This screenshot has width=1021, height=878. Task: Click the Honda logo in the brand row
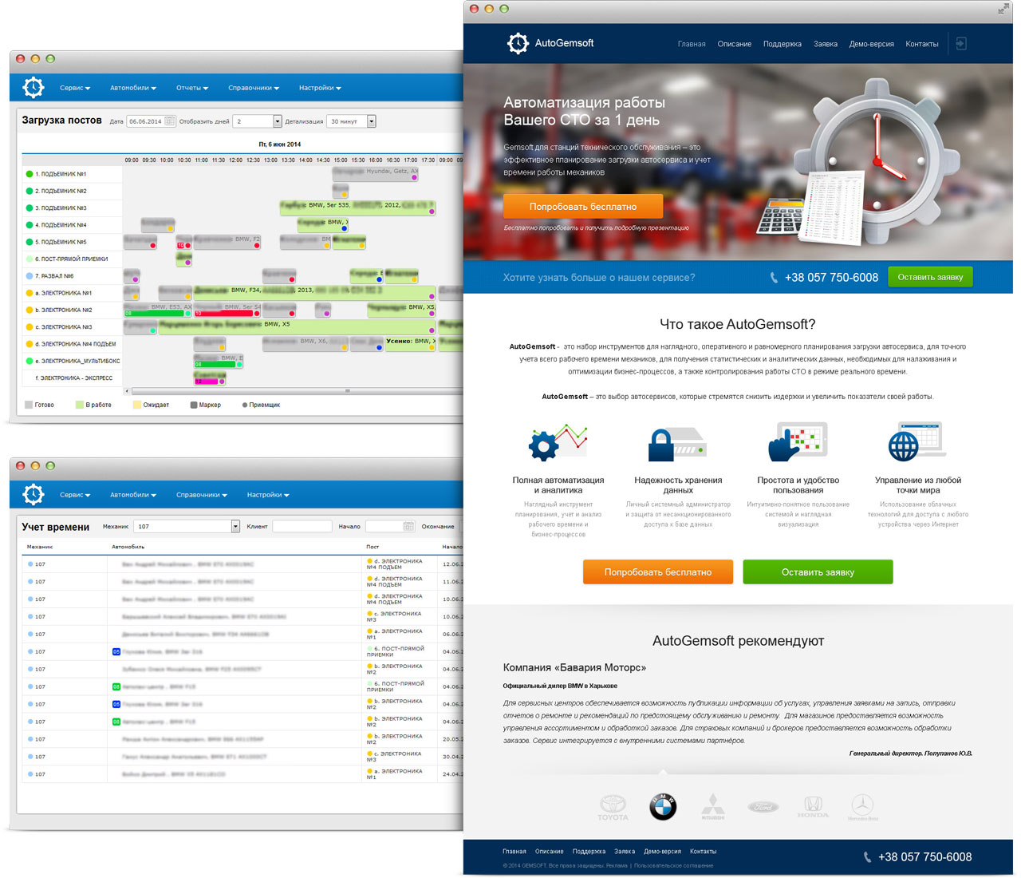click(812, 807)
